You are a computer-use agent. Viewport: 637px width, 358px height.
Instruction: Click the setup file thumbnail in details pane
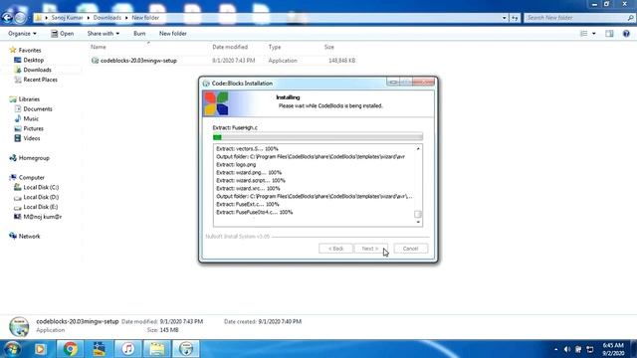(x=19, y=327)
